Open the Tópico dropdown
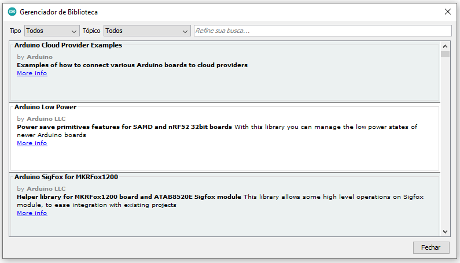Screen dimensions: 460x263 (x=147, y=31)
